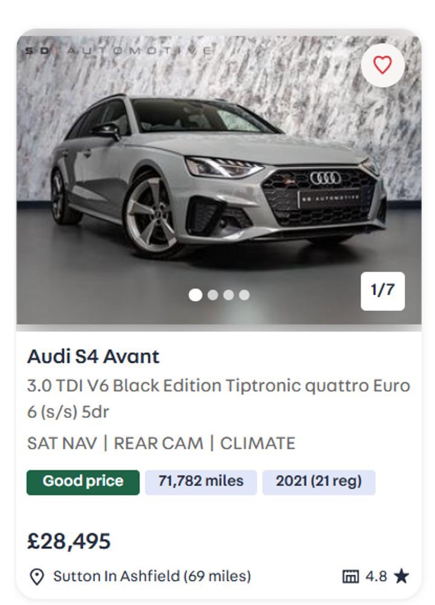Open the 4.8 dealer rating
This screenshot has width=435, height=605.
(x=376, y=577)
